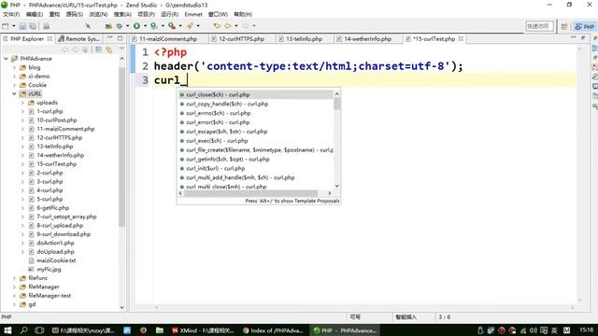Switch to 12-curlHTTPS.php tab

(x=241, y=39)
